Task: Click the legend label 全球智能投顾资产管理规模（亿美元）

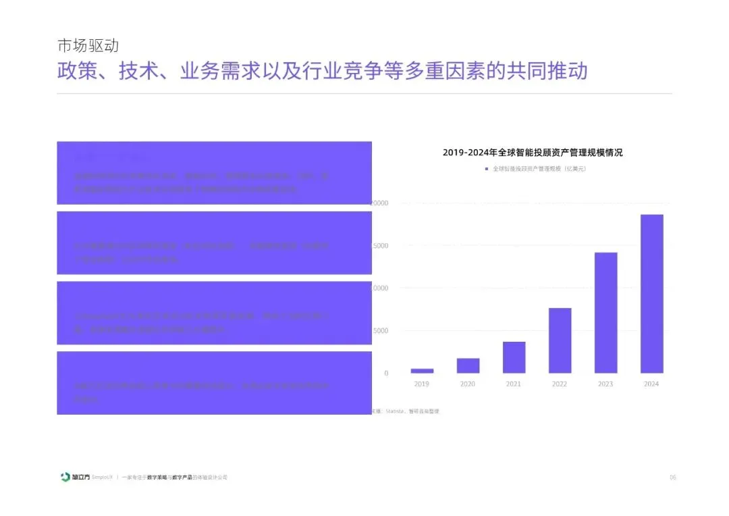Action: click(x=539, y=169)
